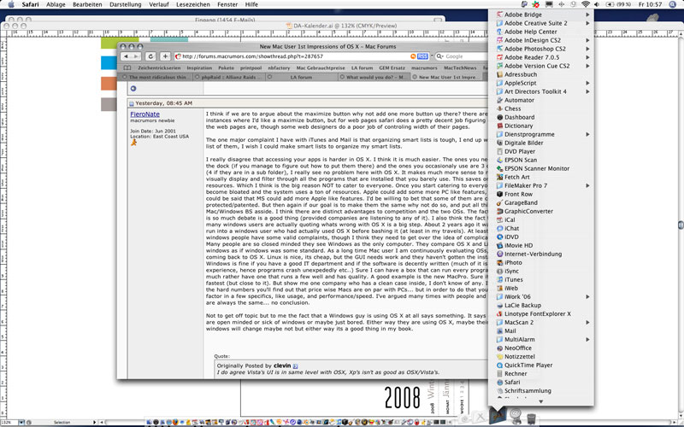684x427 pixels.
Task: Launch NeoOffice from the applications menu
Action: point(541,348)
